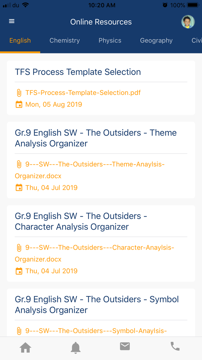The image size is (202, 360).
Task: Select the partially visible Civics tab
Action: (x=197, y=41)
